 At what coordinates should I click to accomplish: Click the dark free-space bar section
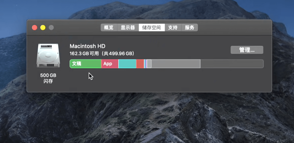coord(232,64)
